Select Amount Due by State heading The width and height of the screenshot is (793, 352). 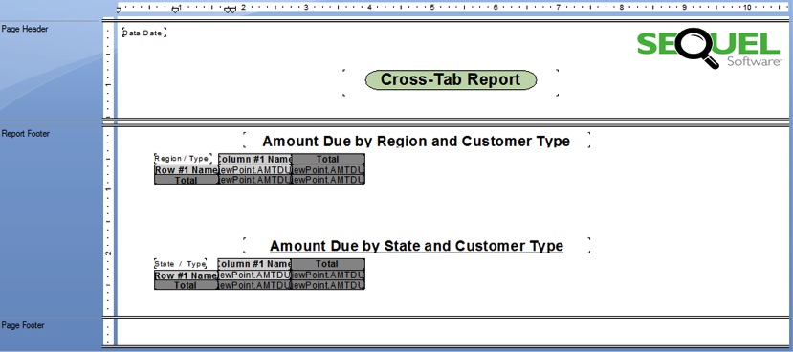pos(416,246)
